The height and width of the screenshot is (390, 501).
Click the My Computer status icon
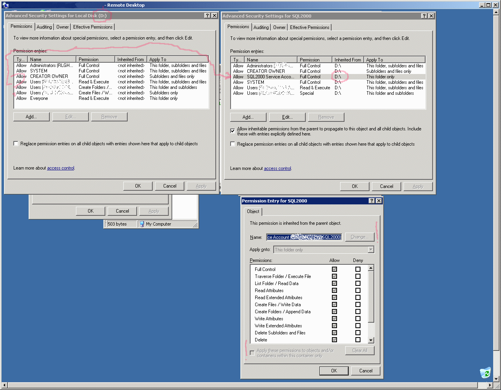142,224
